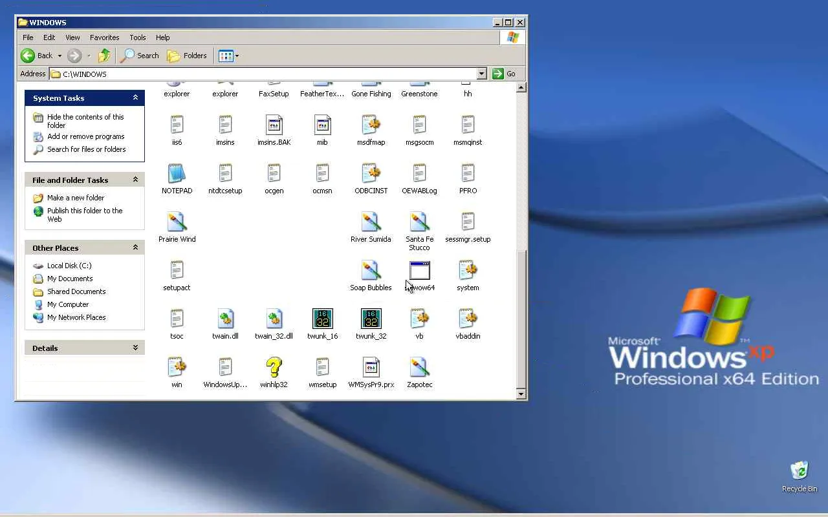Viewport: 828px width, 517px height.
Task: Select the vb settings file
Action: tap(419, 319)
